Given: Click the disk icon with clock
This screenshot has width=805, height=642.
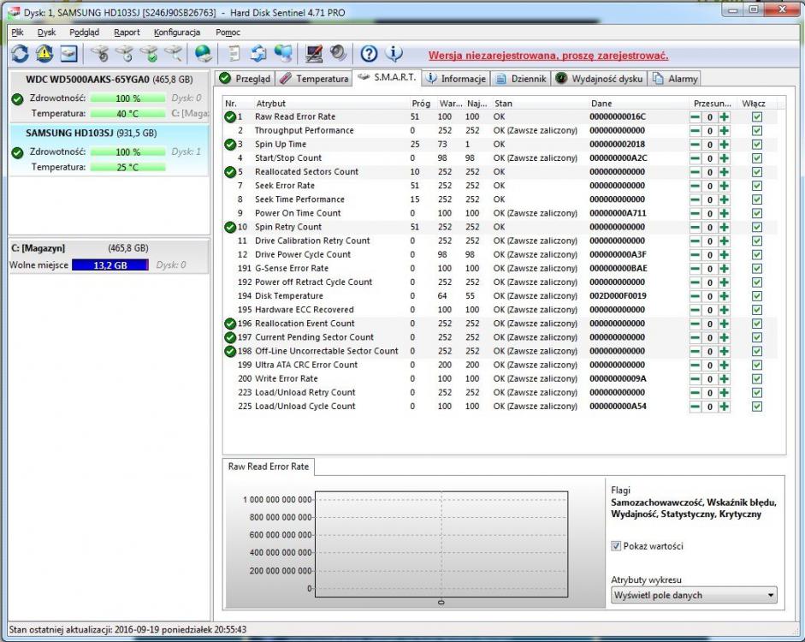Looking at the screenshot, I should 125,53.
